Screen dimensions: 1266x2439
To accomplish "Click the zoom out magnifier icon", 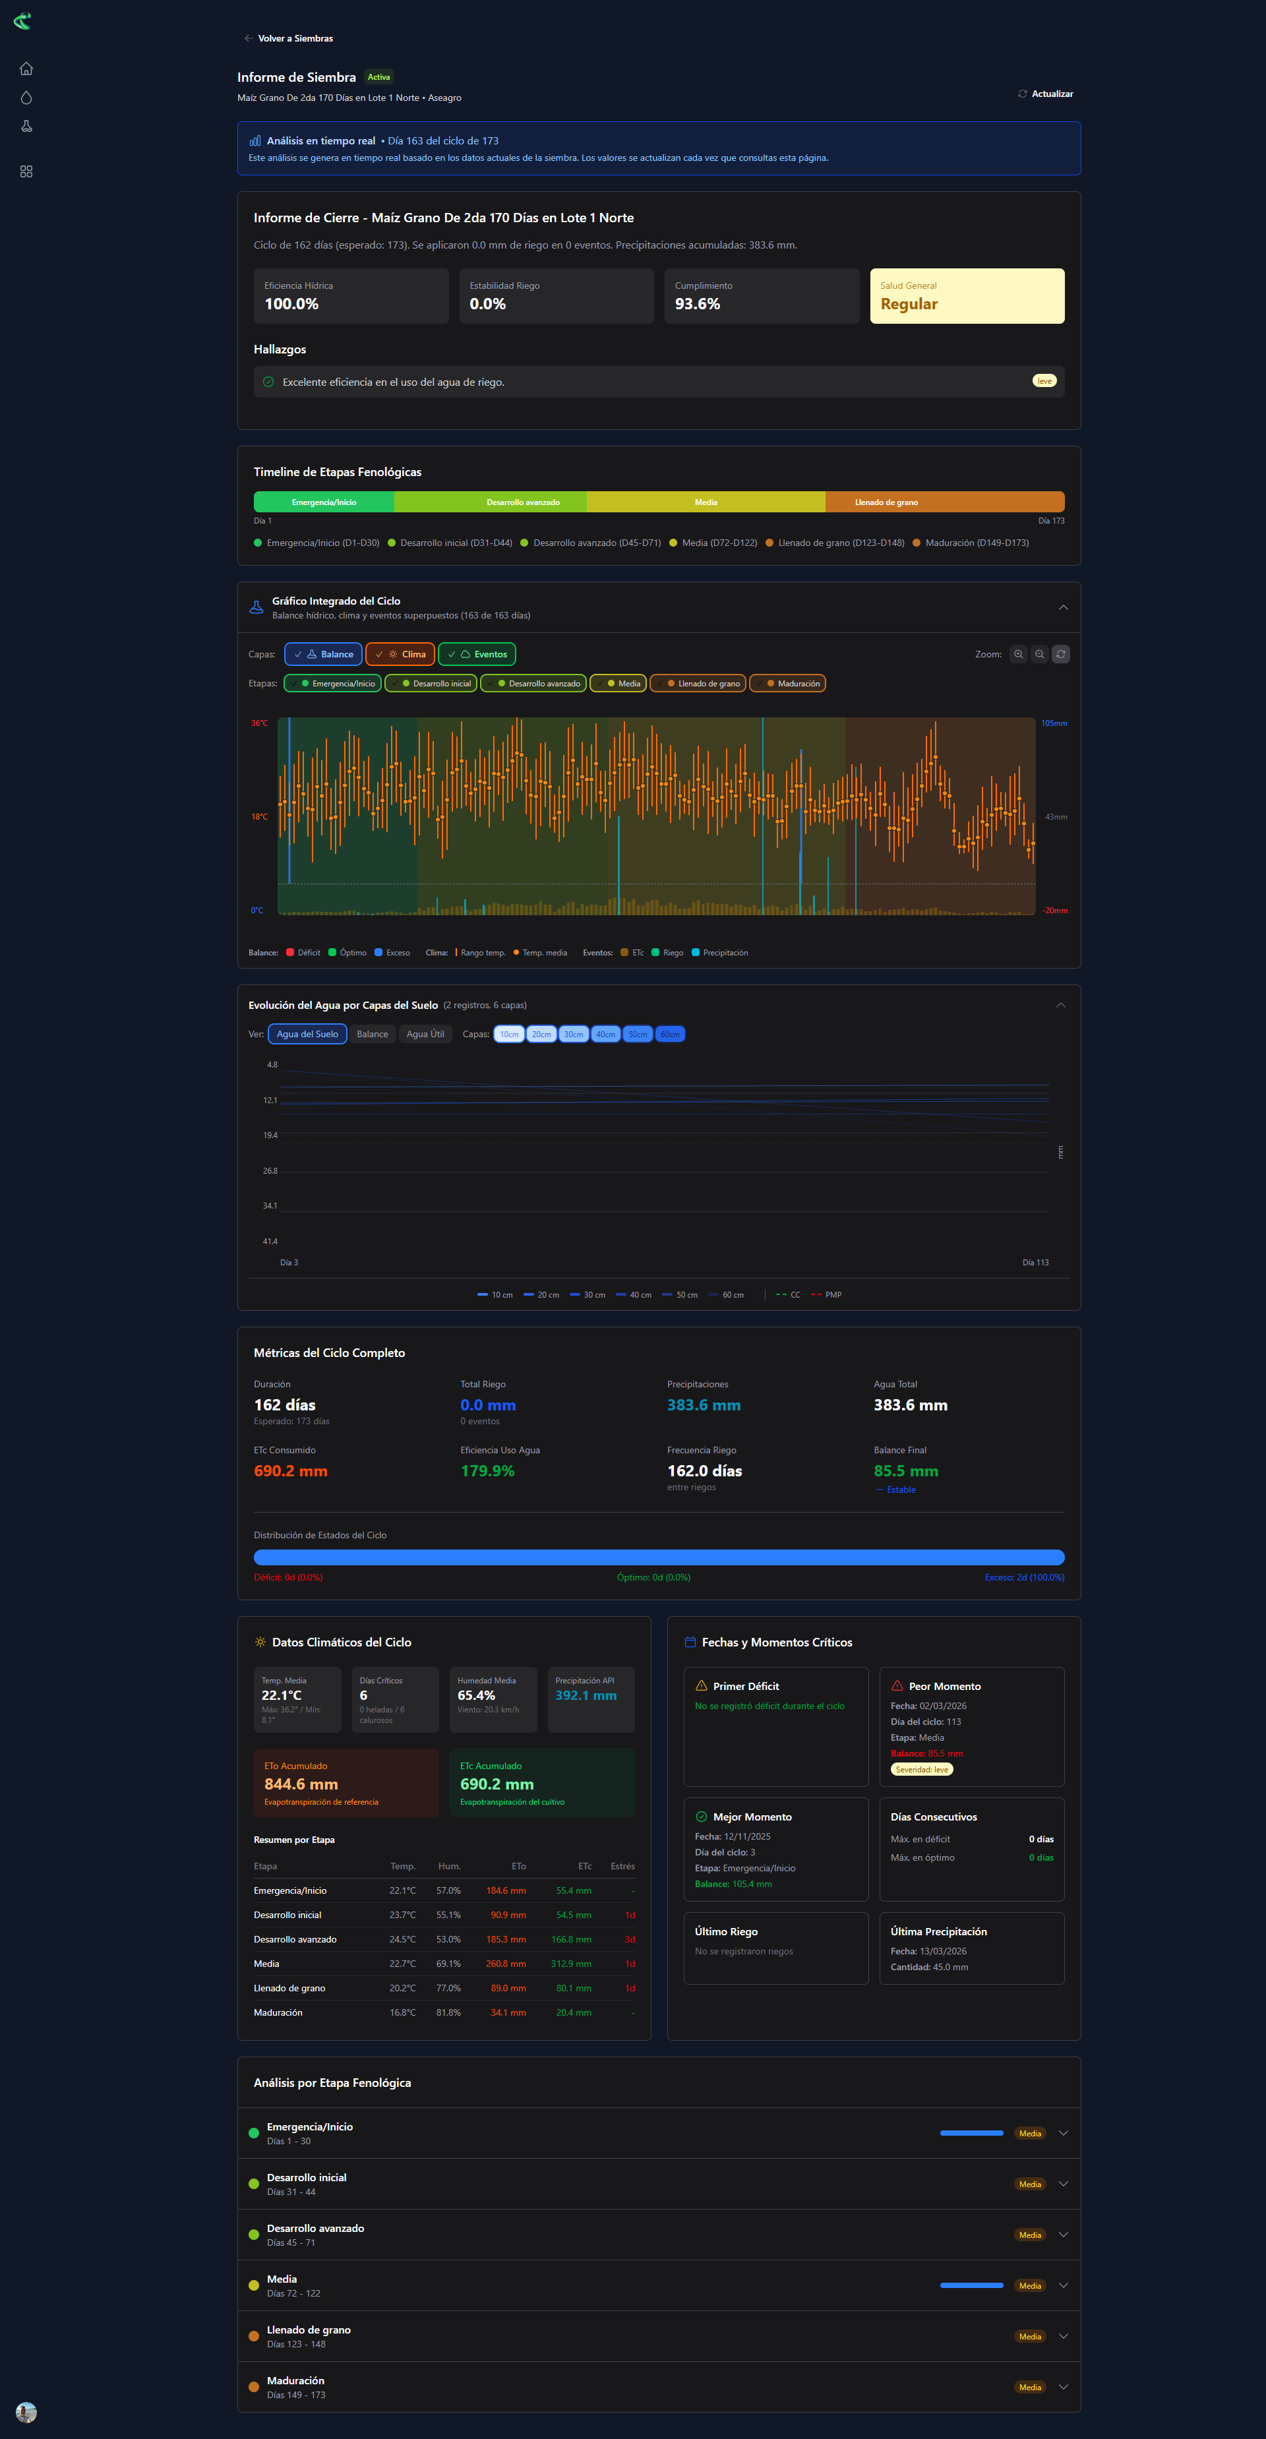I will tap(1040, 654).
